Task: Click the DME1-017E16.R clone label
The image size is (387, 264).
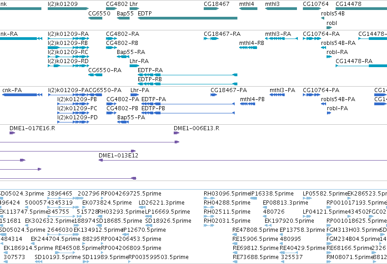Action: [x=32, y=128]
